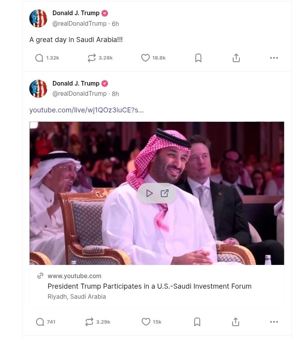This screenshot has height=340, width=305.
Task: Play the embedded livestream video
Action: (x=149, y=193)
